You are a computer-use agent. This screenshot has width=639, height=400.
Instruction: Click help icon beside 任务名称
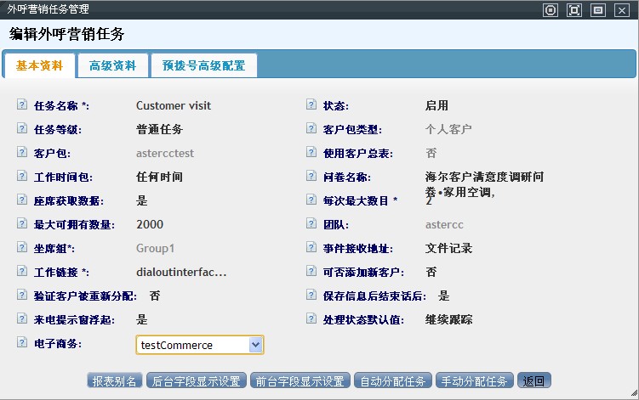coord(21,106)
